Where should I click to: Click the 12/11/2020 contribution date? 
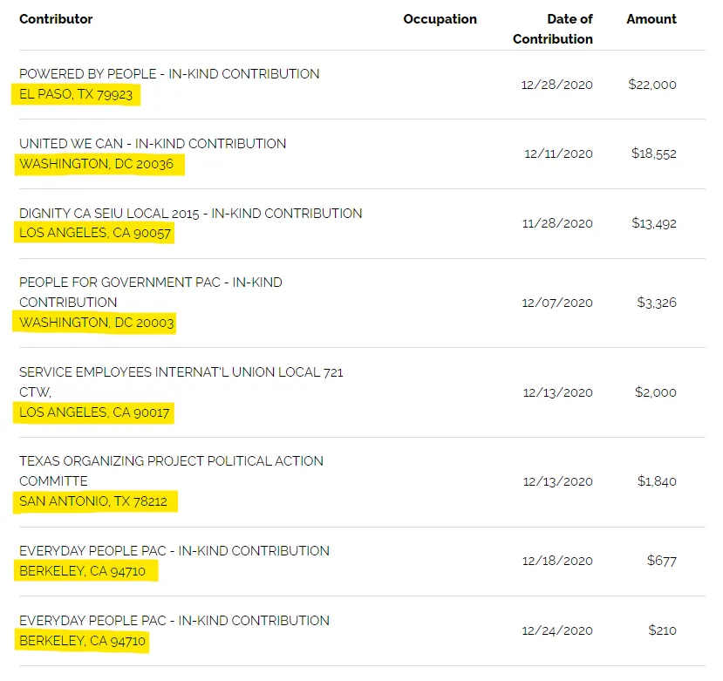tap(558, 154)
